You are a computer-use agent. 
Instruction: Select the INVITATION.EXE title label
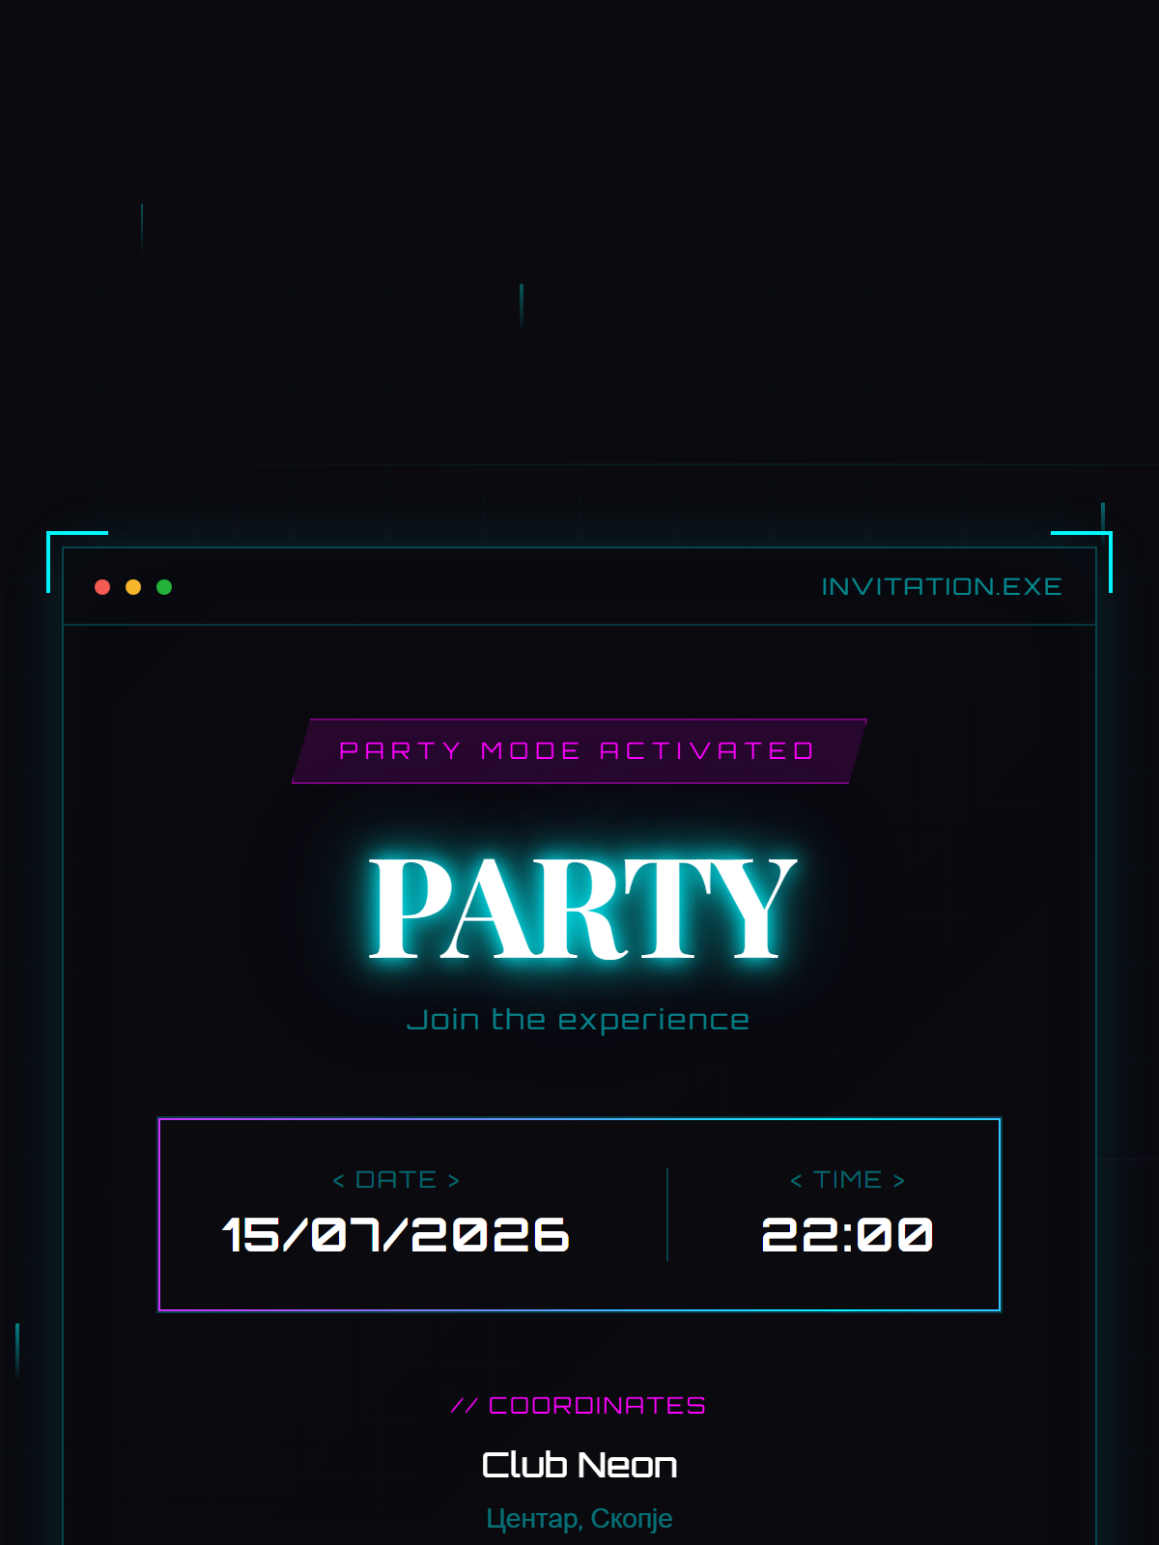pos(942,587)
